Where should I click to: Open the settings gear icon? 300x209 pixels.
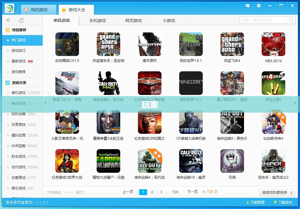(259, 6)
